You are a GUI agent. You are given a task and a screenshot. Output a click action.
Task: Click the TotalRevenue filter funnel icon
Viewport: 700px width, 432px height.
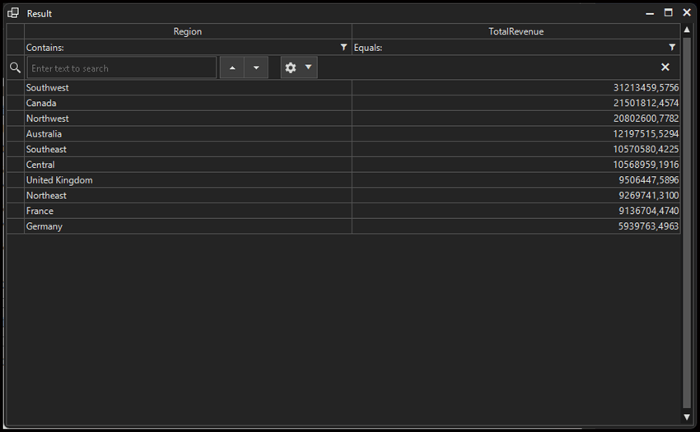click(672, 48)
